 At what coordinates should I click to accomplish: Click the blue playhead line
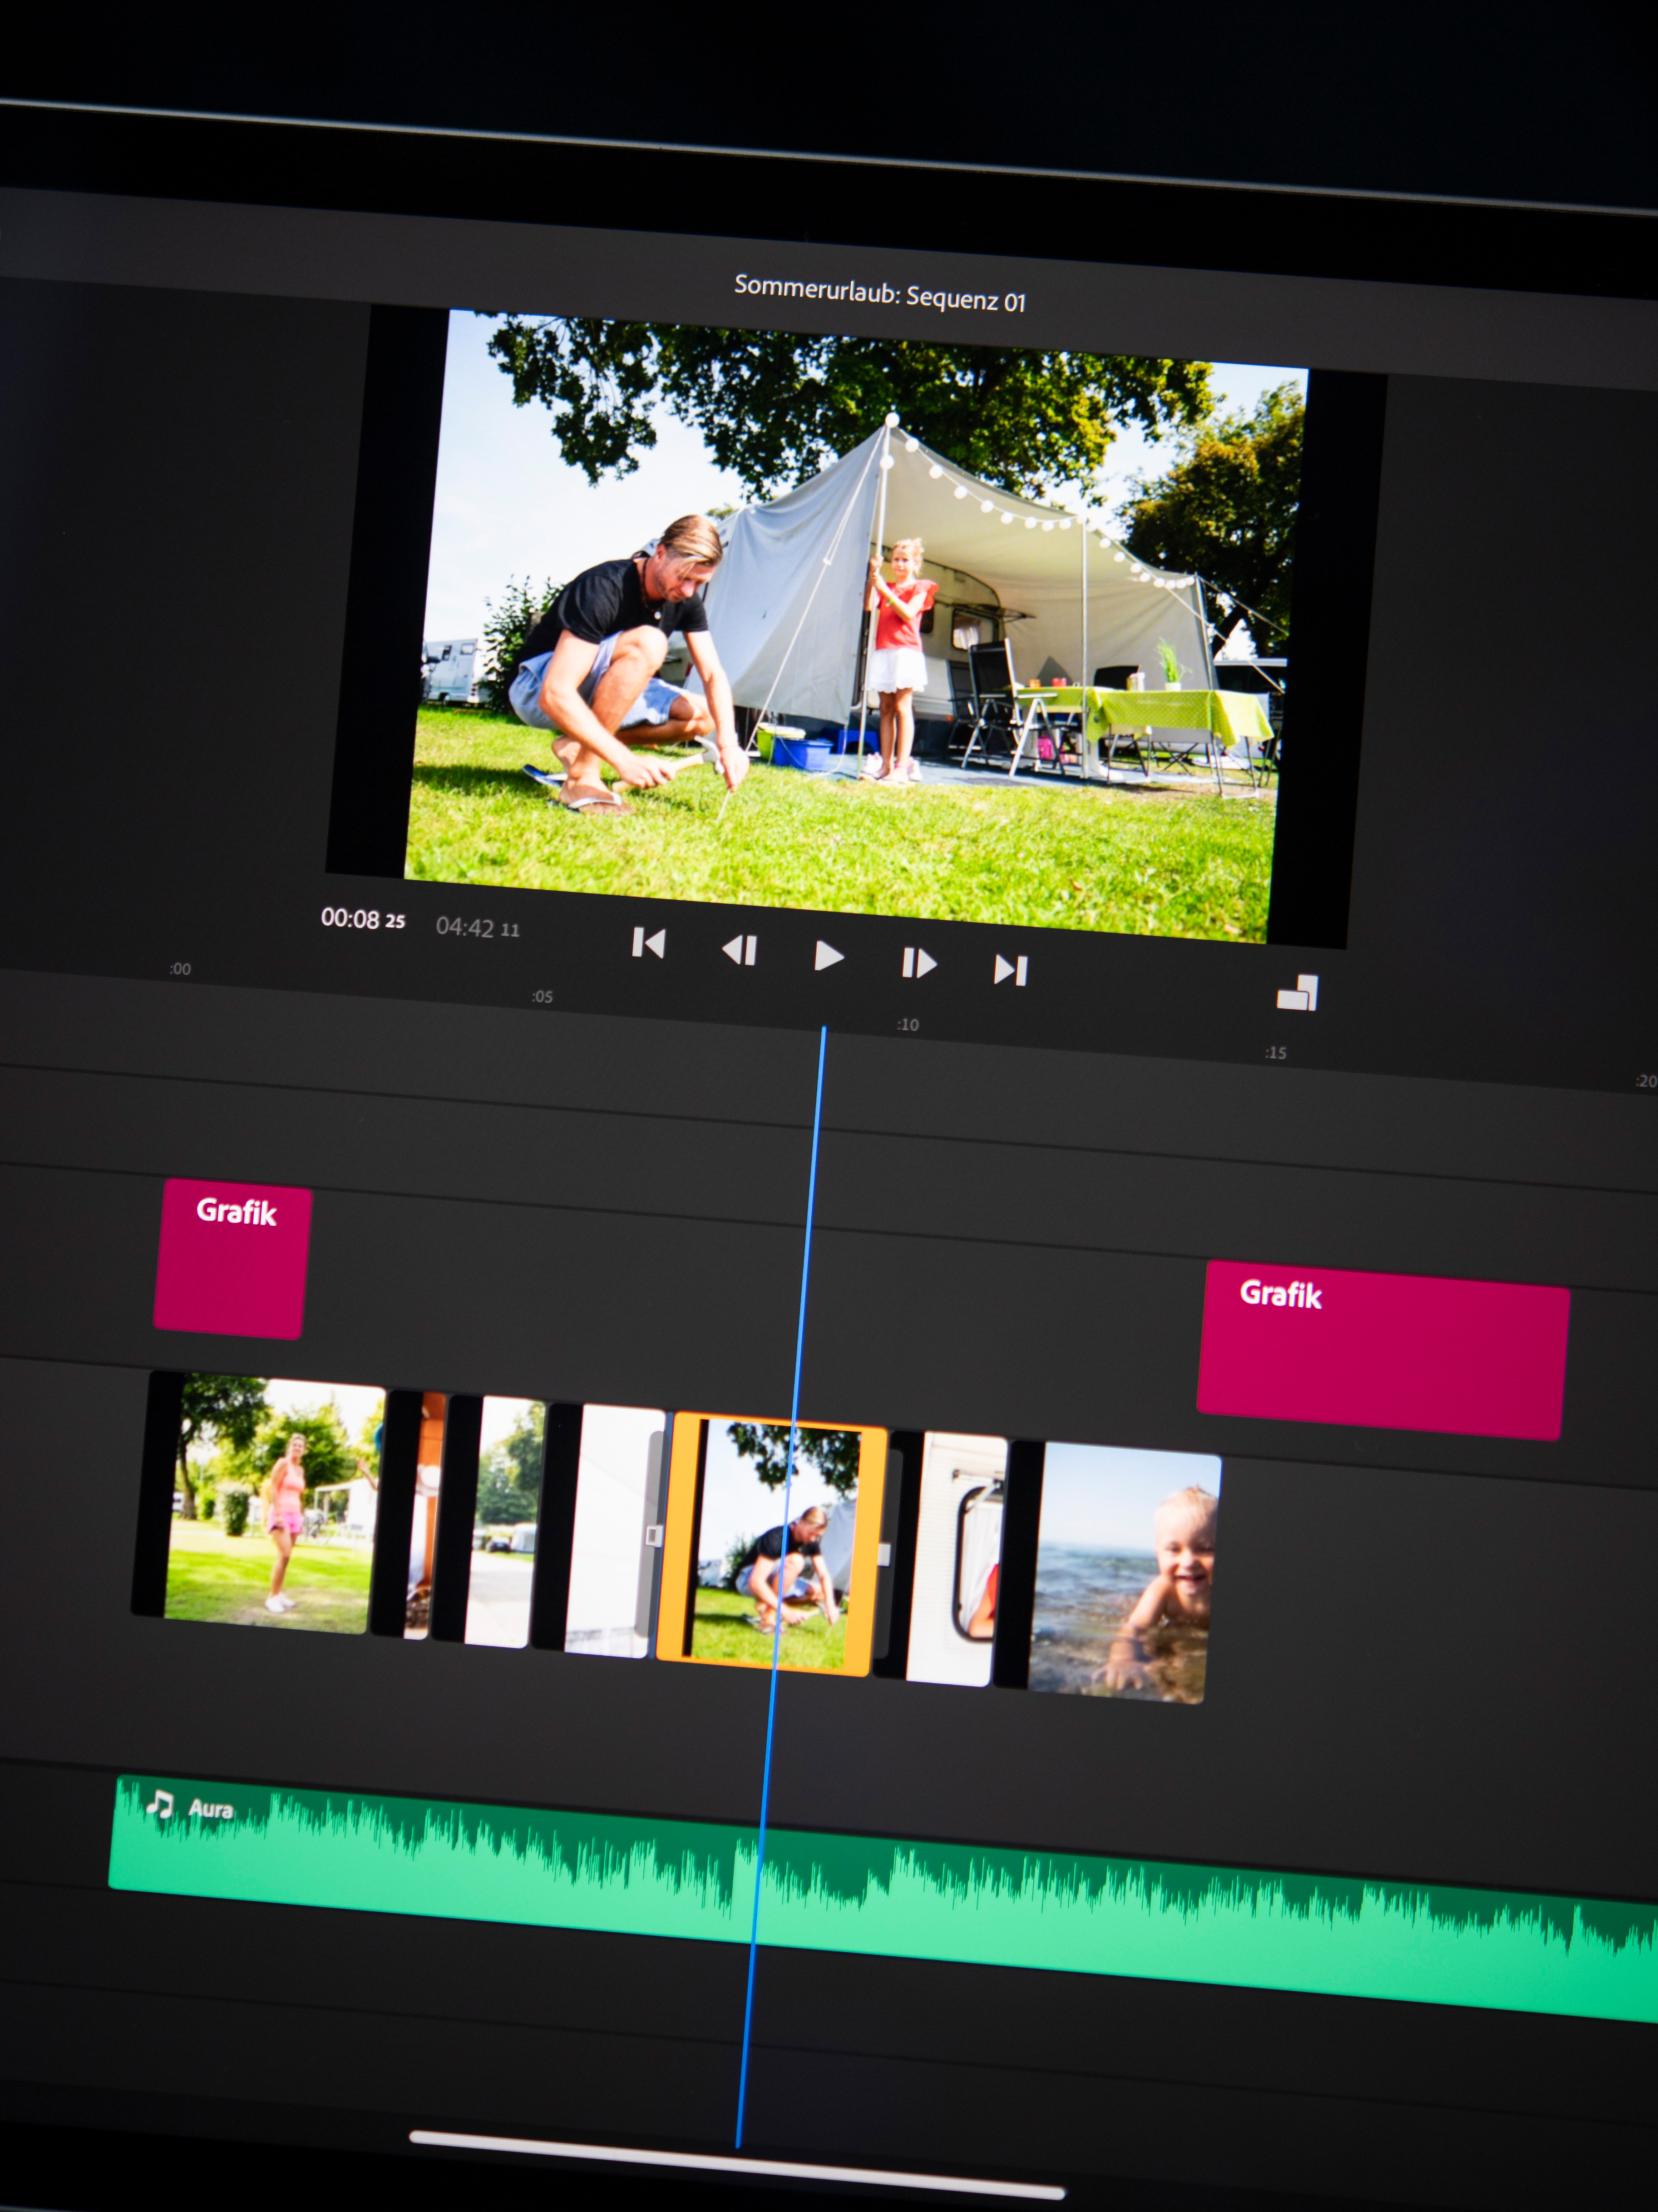[781, 1585]
